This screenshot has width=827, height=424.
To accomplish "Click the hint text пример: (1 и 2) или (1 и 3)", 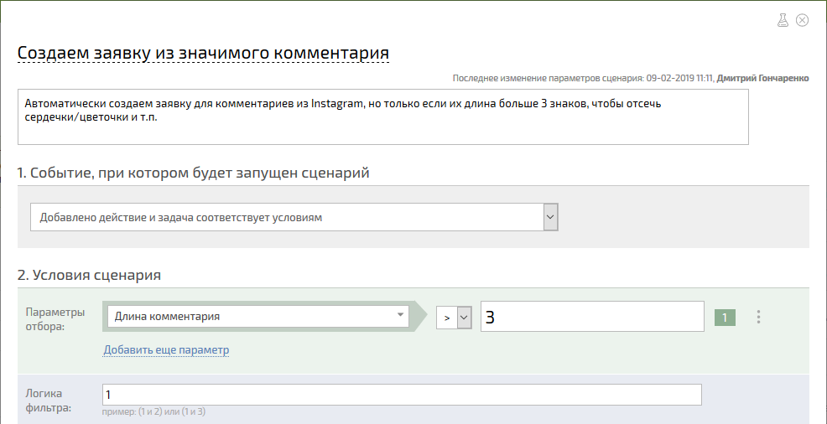I will (x=155, y=411).
